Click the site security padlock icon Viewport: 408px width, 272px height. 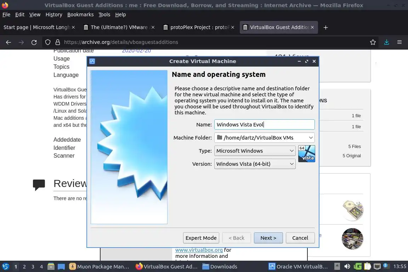(x=58, y=42)
